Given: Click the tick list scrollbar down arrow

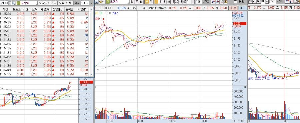Looking at the screenshot, I should (x=91, y=75).
